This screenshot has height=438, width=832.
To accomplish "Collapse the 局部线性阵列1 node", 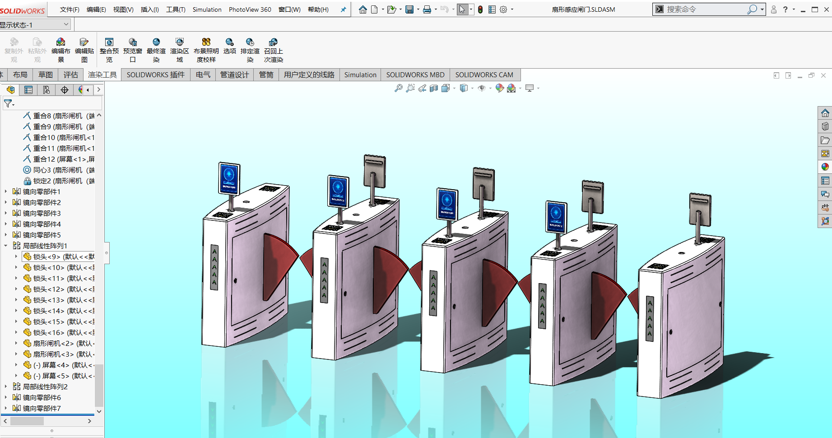I will tap(6, 246).
